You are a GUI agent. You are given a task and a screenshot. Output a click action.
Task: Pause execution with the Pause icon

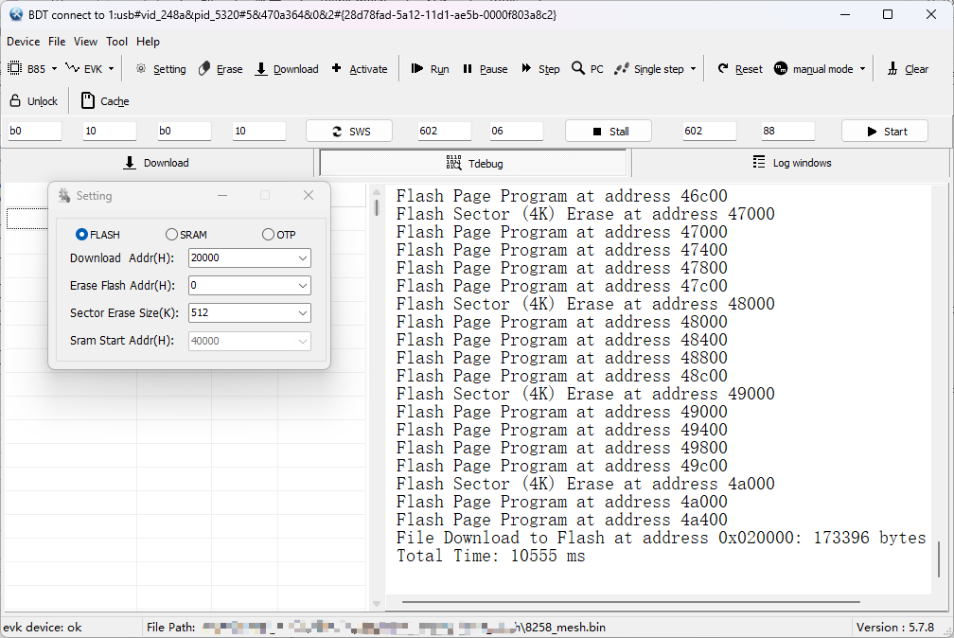point(468,69)
